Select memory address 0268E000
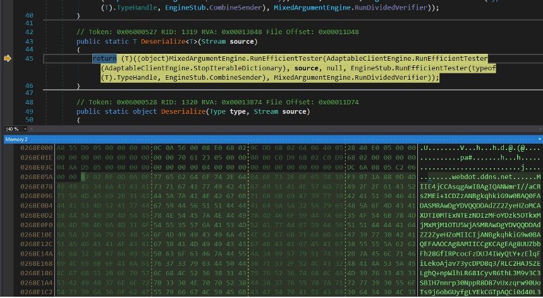The image size is (543, 298). [37, 148]
